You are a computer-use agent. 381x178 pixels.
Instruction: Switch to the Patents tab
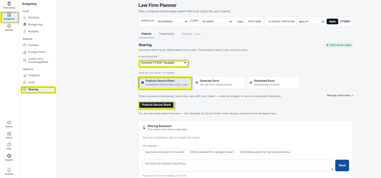(x=146, y=34)
